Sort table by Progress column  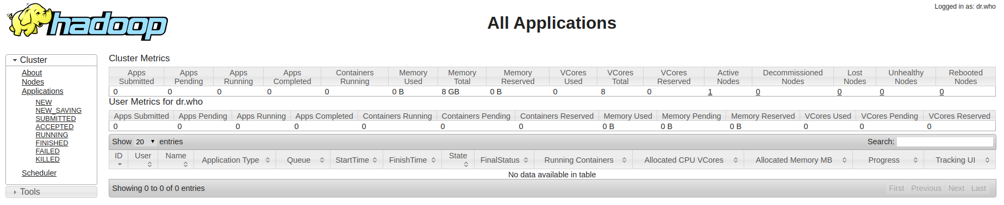[888, 160]
